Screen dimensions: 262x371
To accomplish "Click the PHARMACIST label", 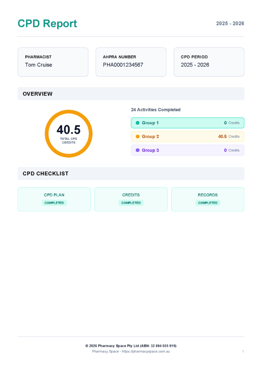I will point(38,57).
